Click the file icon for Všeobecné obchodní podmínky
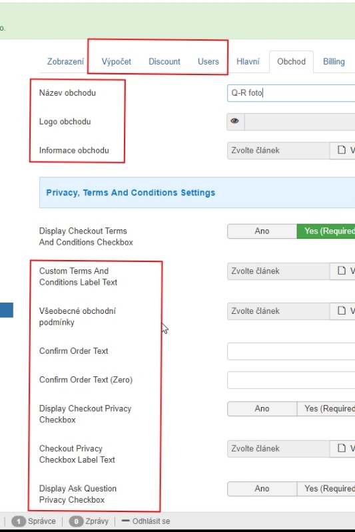Viewport: 355px width, 532px height. click(342, 311)
